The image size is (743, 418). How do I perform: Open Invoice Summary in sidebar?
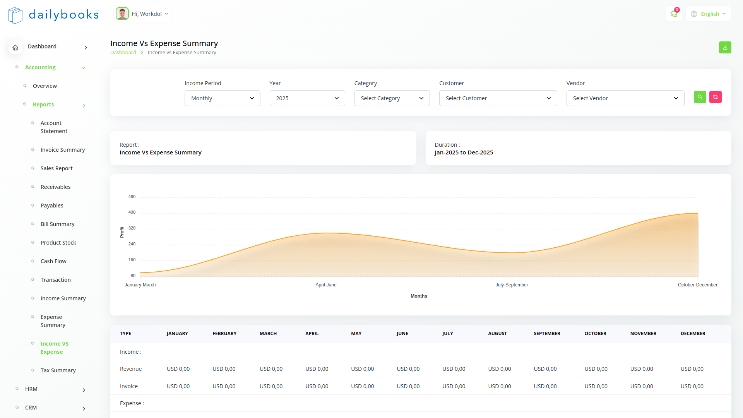(63, 150)
